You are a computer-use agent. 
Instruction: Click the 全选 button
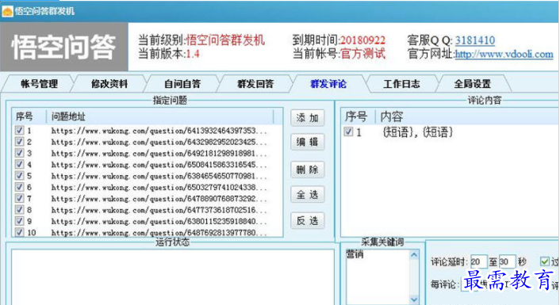coord(307,194)
